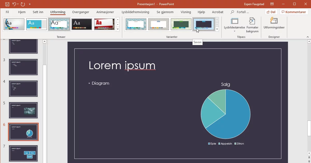The width and height of the screenshot is (311, 163).
Task: Open the undo history dropdown arrow
Action: tap(18, 4)
